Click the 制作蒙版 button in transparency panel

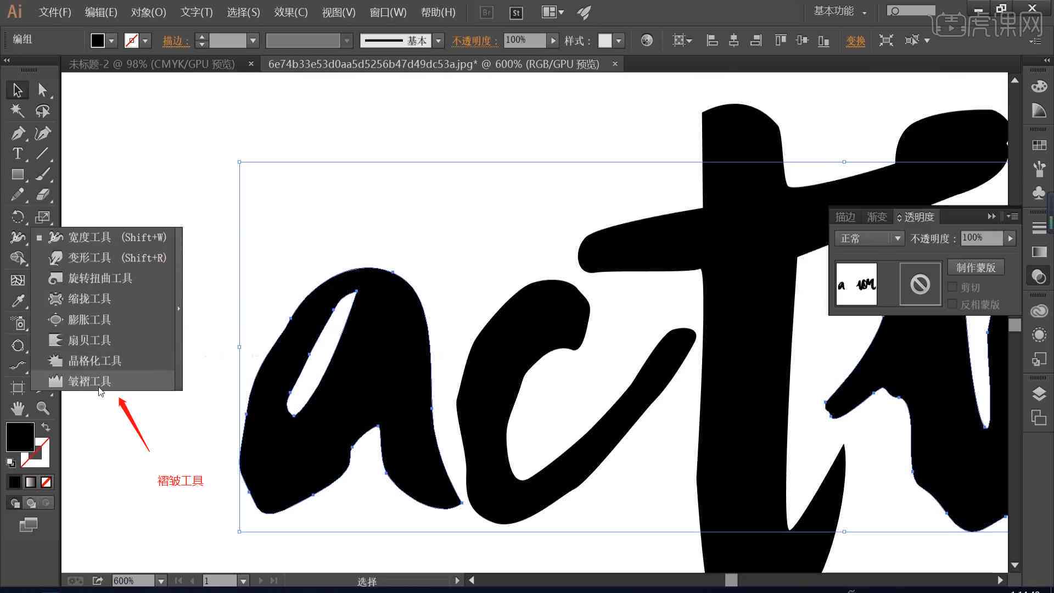point(976,268)
